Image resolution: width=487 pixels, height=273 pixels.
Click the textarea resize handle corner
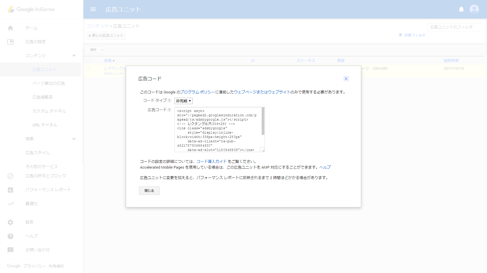pos(263,150)
